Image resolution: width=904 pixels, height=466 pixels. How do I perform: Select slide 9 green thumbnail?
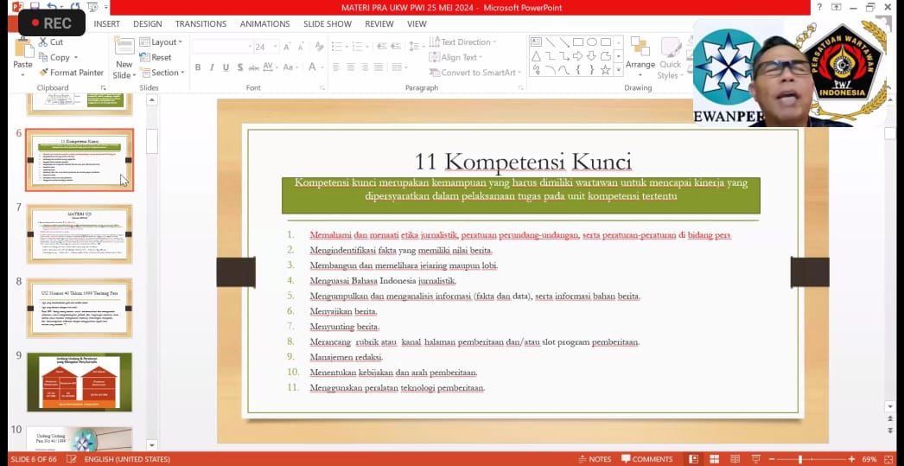tap(80, 382)
